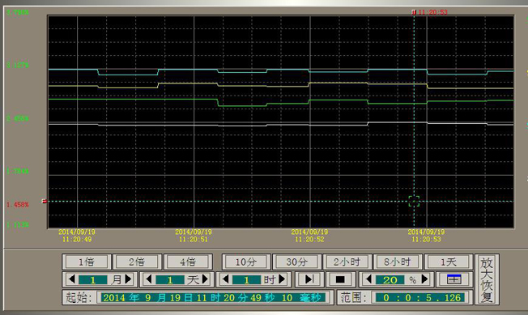The height and width of the screenshot is (315, 528).
Task: Click the blue grid layout icon
Action: pyautogui.click(x=453, y=279)
